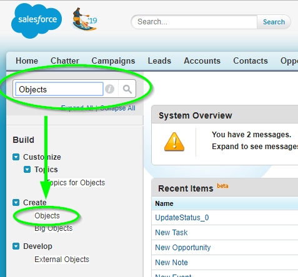Click the quick find info icon
This screenshot has height=277, width=298.
[x=109, y=89]
